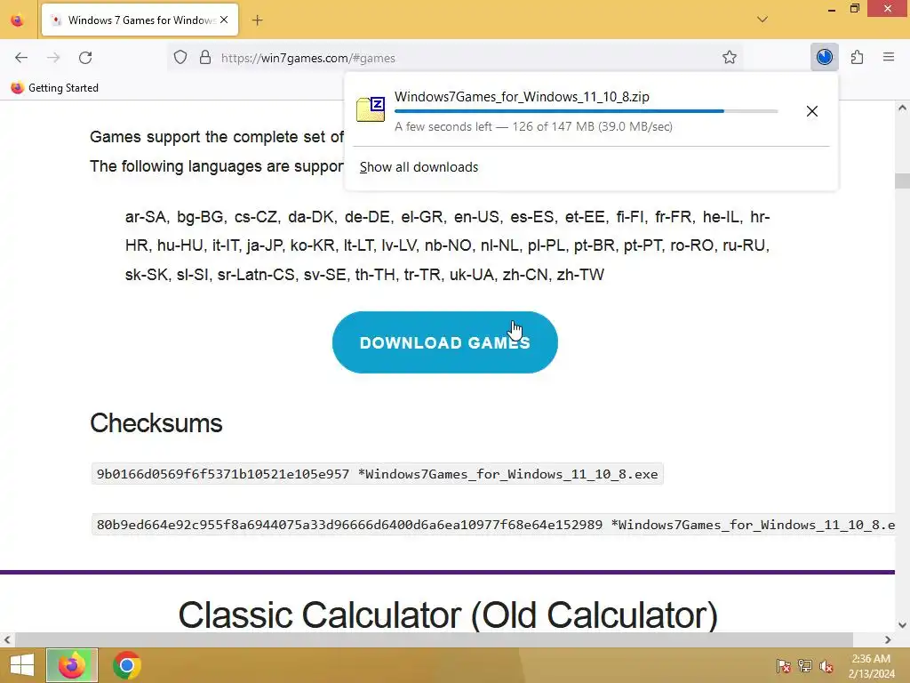Launch Chrome from the taskbar
This screenshot has width=910, height=683.
coord(126,665)
